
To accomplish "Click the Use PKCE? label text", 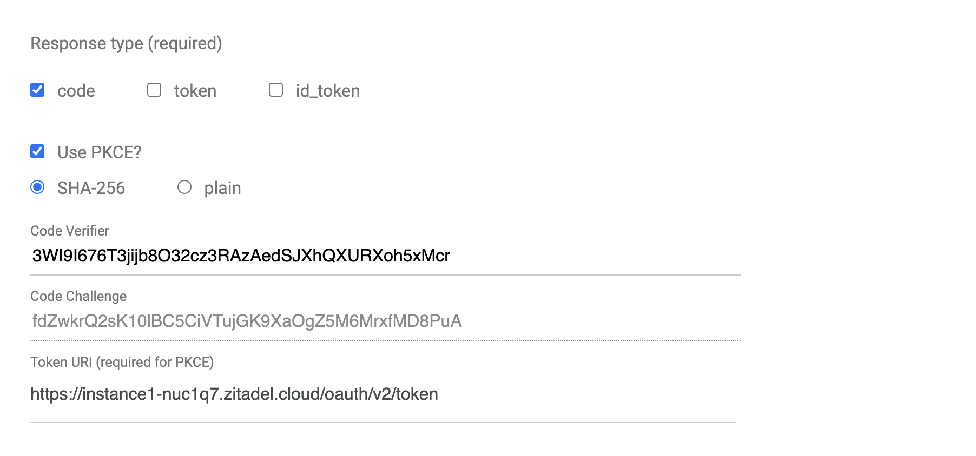I will click(98, 152).
